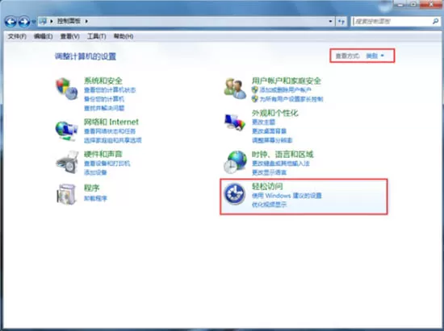Screen dimensions: 444x331
Task: Open 轻松访问 category heading
Action: point(267,186)
